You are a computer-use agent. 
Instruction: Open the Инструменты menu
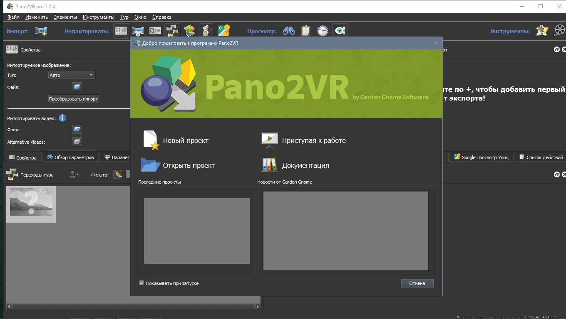[x=99, y=17]
